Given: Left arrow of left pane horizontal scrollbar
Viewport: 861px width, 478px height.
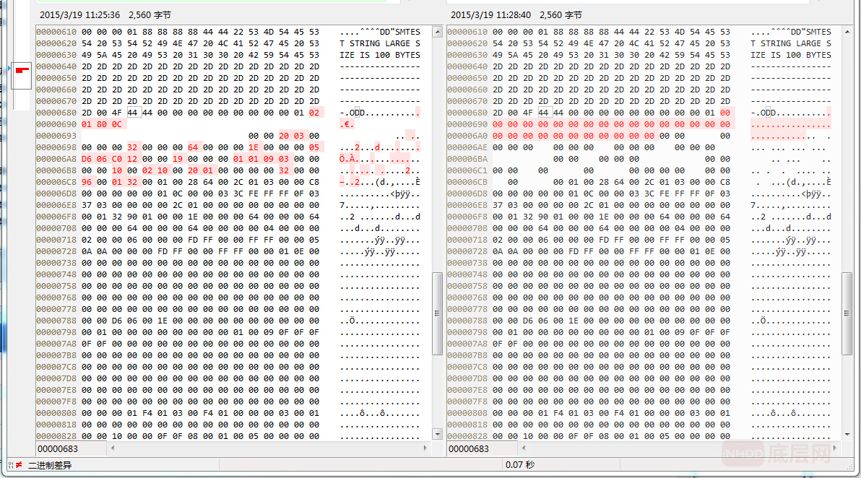Looking at the screenshot, I should (x=113, y=448).
